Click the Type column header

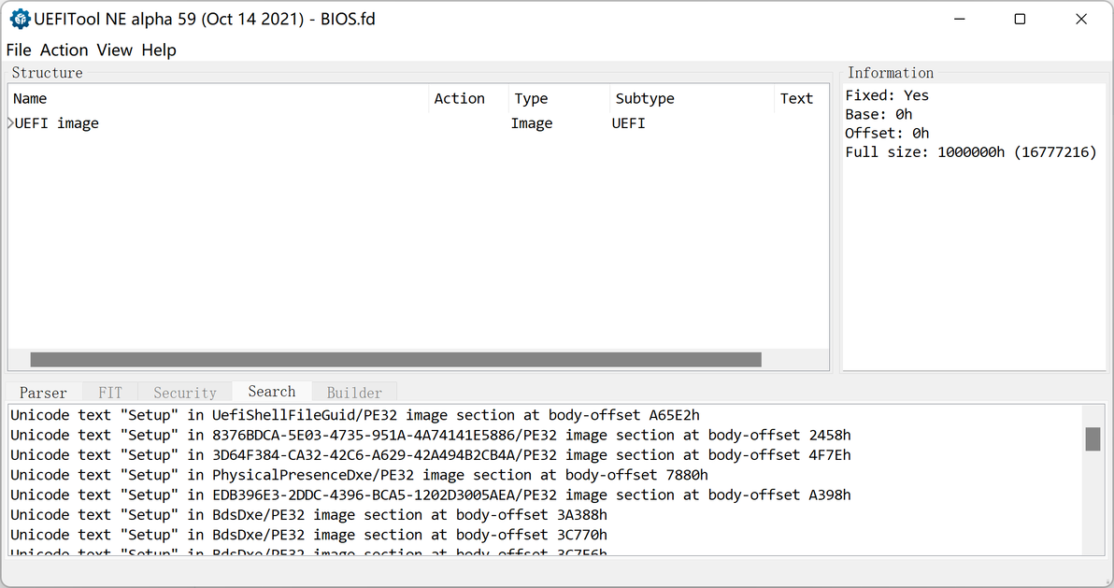click(531, 99)
